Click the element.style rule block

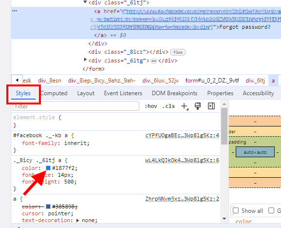click(x=115, y=122)
